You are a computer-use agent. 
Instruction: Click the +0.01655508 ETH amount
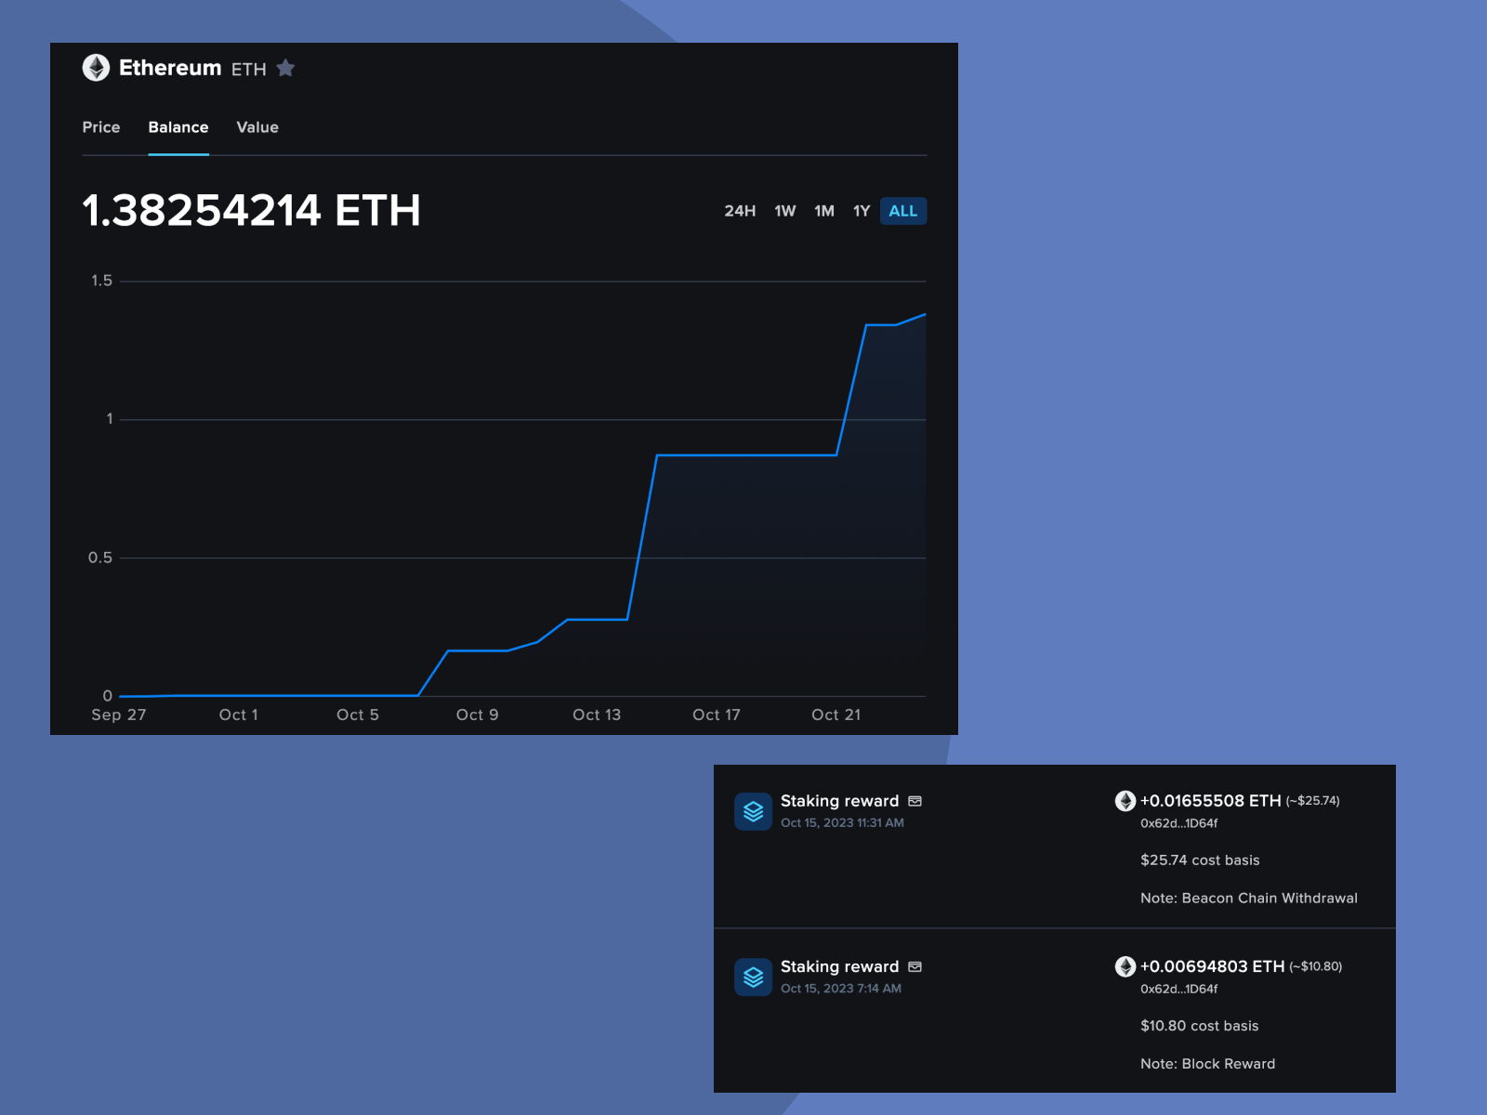1211,801
